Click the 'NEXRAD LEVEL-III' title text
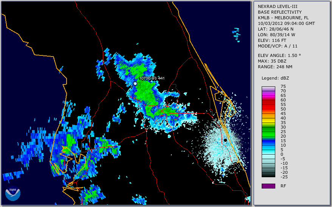This screenshot has width=332, height=207. (278, 6)
